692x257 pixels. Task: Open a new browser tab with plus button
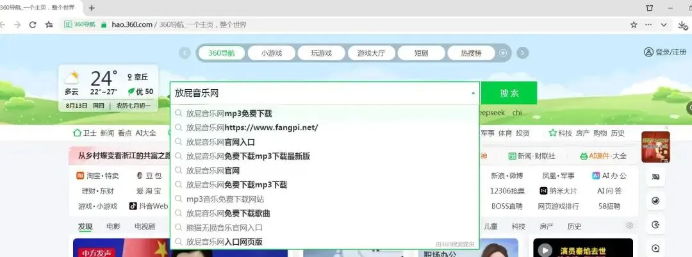[92, 8]
